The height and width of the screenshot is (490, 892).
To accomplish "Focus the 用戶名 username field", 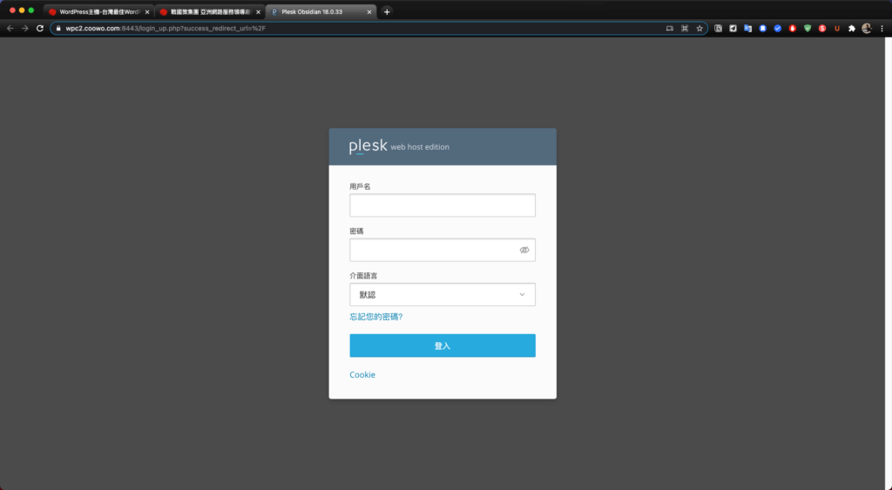I will 443,205.
